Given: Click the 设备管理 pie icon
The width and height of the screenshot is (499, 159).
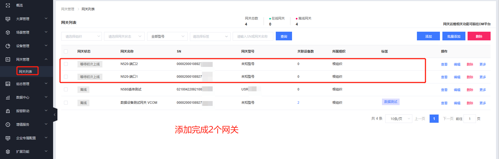Looking at the screenshot, I should pyautogui.click(x=8, y=46).
